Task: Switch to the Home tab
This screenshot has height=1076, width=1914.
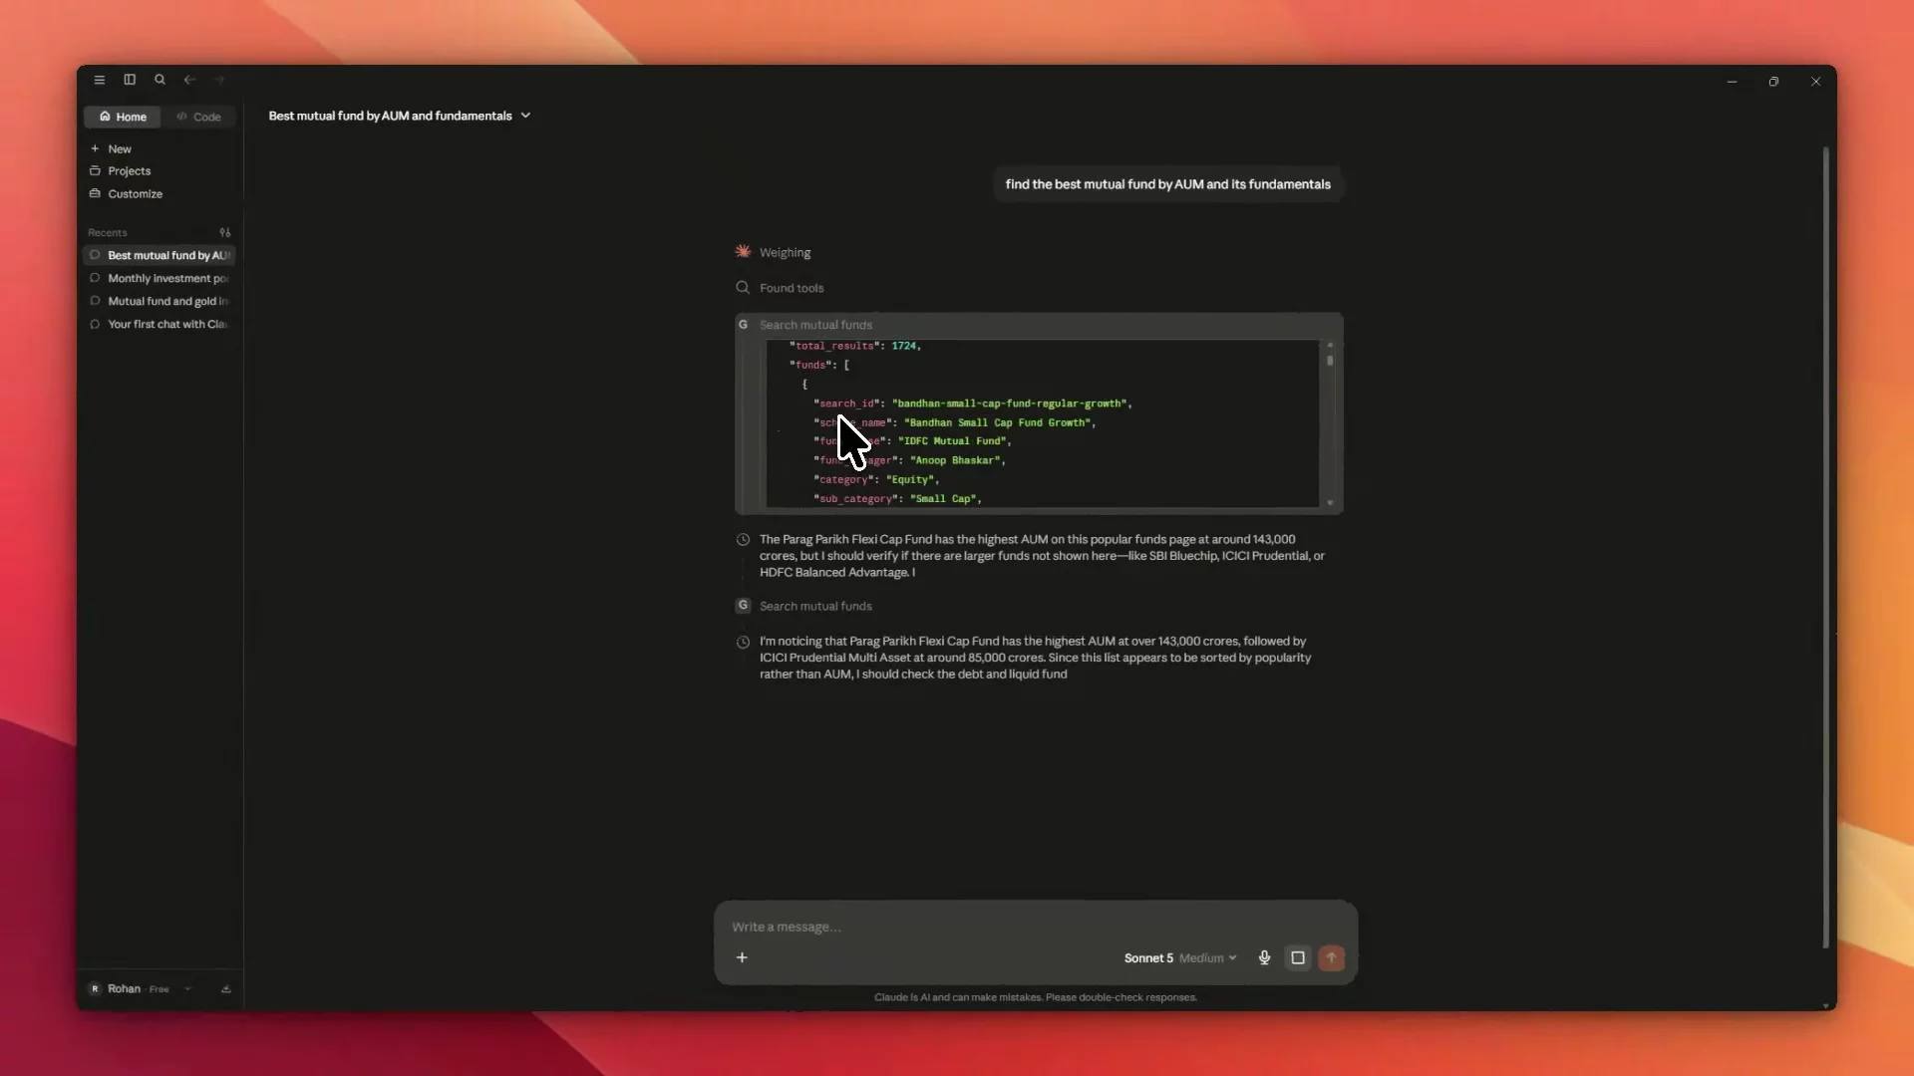Action: point(123,117)
